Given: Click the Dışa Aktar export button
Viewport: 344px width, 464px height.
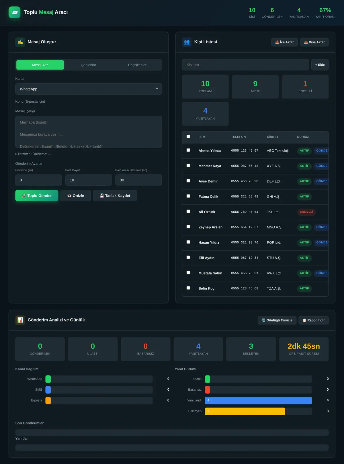Looking at the screenshot, I should (x=314, y=42).
